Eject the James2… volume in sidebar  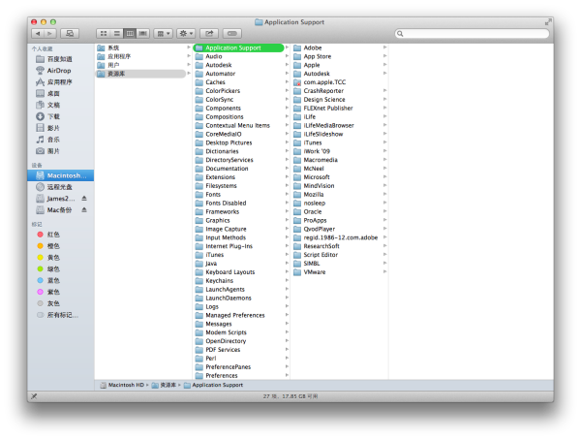(x=84, y=198)
